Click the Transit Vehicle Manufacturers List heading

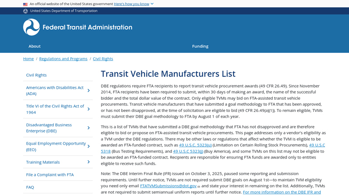(168, 74)
